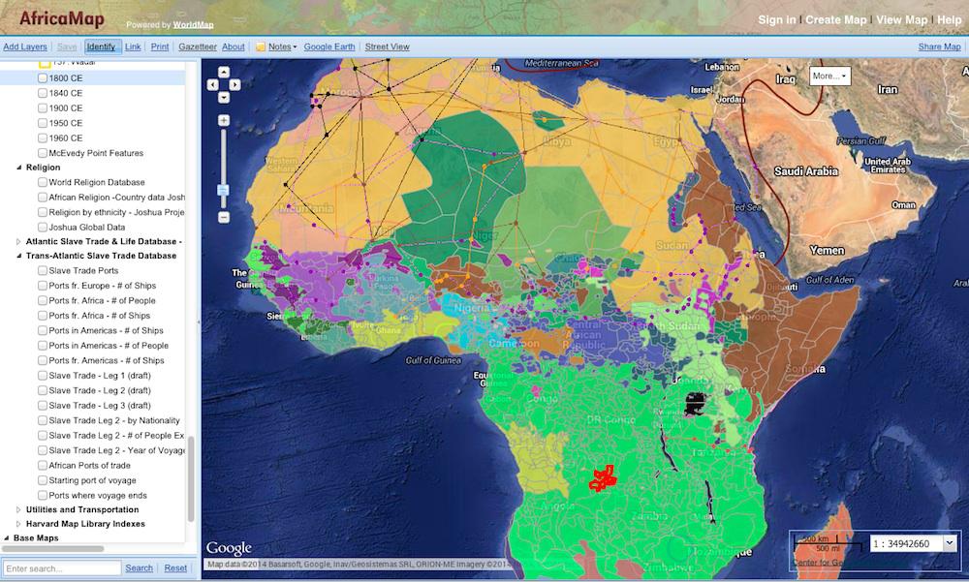Open the About item
The width and height of the screenshot is (969, 582).
(x=233, y=46)
